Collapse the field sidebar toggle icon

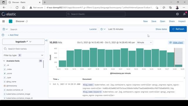click(x=46, y=41)
